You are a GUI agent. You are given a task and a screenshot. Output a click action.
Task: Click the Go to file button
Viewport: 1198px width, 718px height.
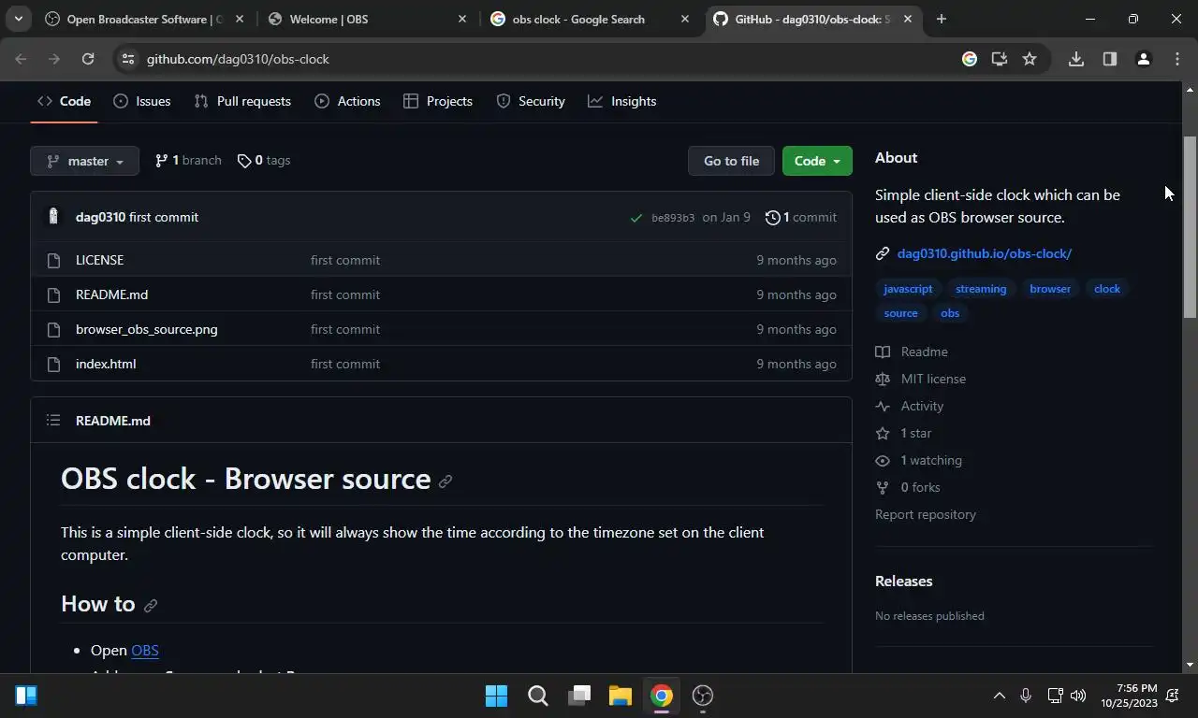pos(731,161)
